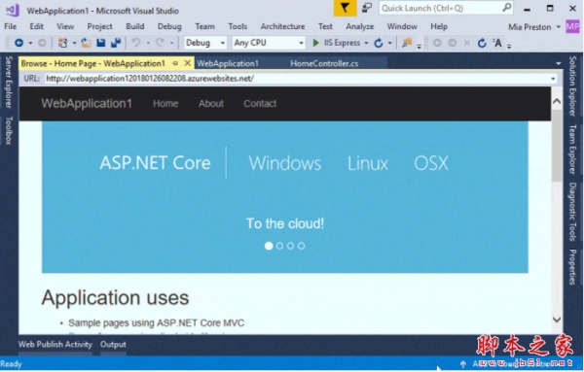Click the Contact link in page navbar
This screenshot has width=584, height=372.
[x=260, y=104]
